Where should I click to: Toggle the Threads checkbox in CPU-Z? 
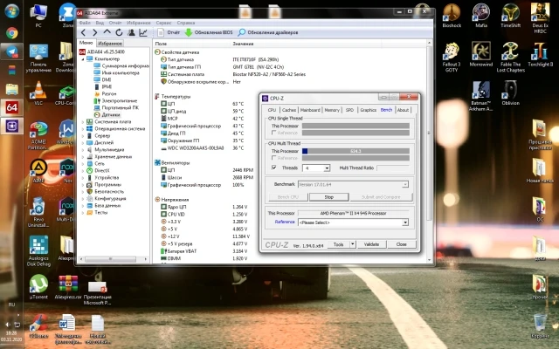[274, 167]
